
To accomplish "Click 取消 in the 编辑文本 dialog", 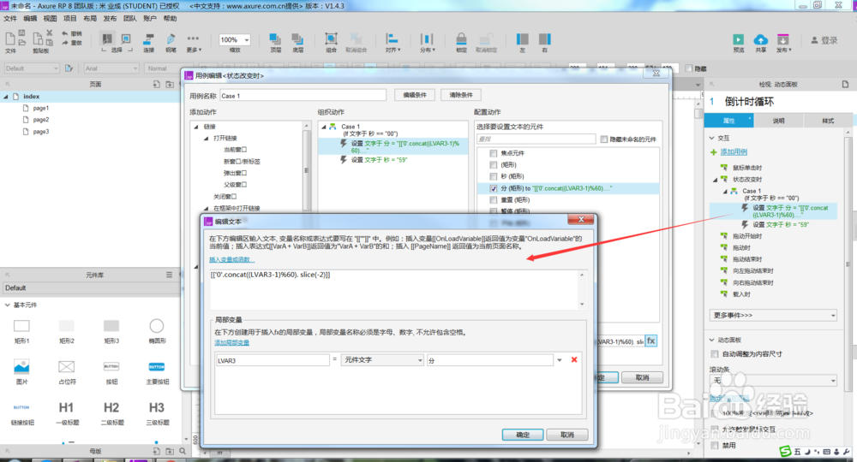I will 567,435.
